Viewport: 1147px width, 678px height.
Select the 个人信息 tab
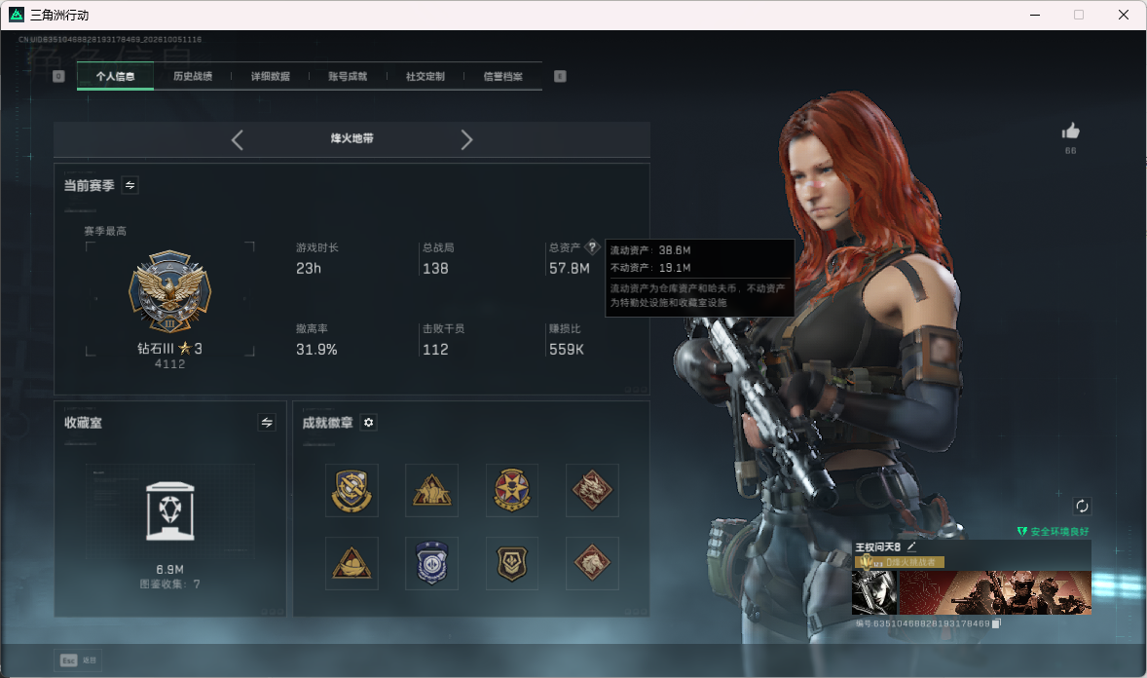[x=115, y=76]
